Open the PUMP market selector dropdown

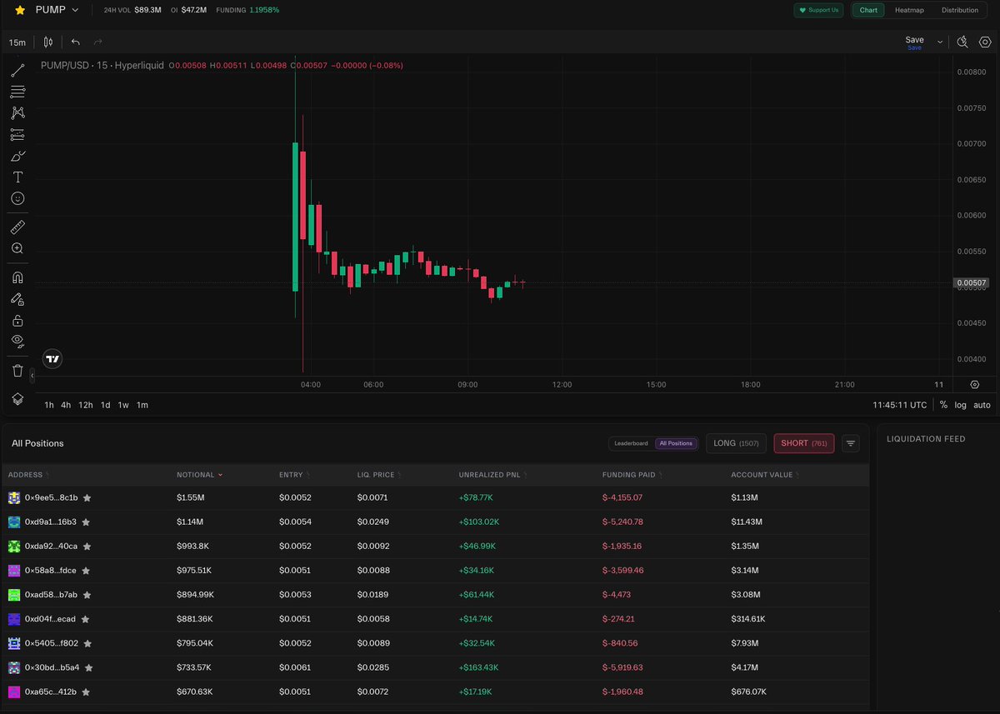pyautogui.click(x=58, y=10)
